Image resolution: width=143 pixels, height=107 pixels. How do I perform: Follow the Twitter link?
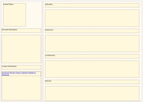pos(18,73)
